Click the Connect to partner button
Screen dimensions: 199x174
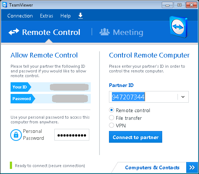[136, 137]
